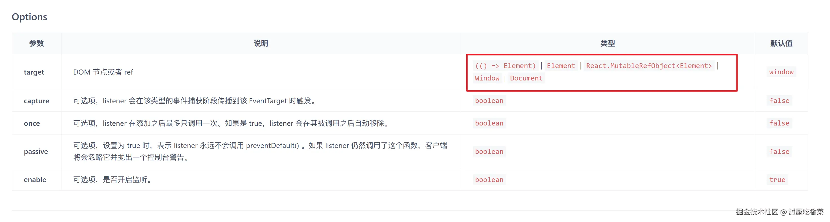Screen dimensions: 830x222
Task: Click the (() => Element) type tag
Action: [x=505, y=66]
